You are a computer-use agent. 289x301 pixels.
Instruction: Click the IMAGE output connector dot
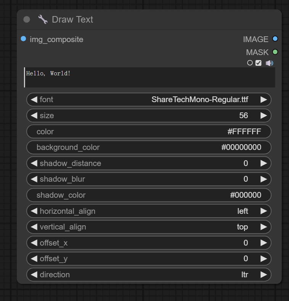click(x=275, y=39)
